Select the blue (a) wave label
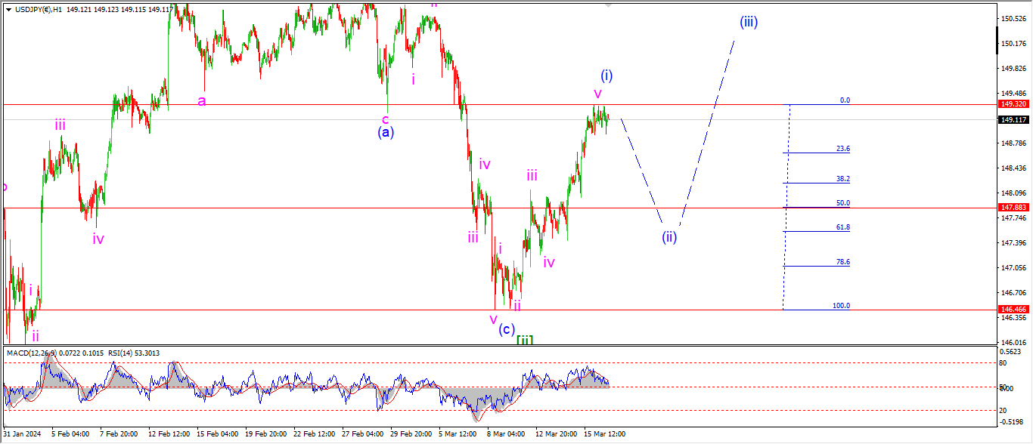The height and width of the screenshot is (444, 1033). pos(385,132)
